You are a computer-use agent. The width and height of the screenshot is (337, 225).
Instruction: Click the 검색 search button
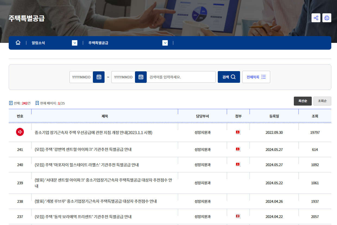point(229,77)
